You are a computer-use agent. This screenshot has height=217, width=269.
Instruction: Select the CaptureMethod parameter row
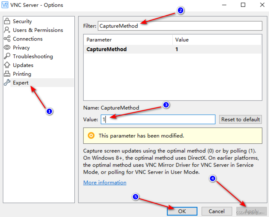[x=173, y=49]
